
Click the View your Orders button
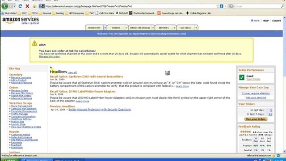click(256, 119)
